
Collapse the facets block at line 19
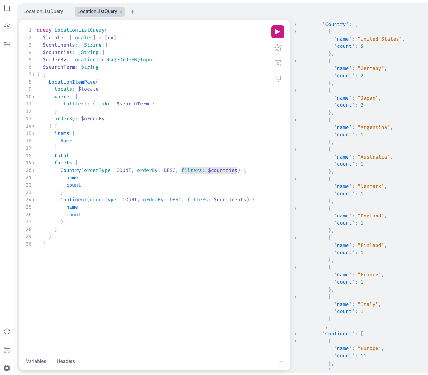click(x=33, y=163)
